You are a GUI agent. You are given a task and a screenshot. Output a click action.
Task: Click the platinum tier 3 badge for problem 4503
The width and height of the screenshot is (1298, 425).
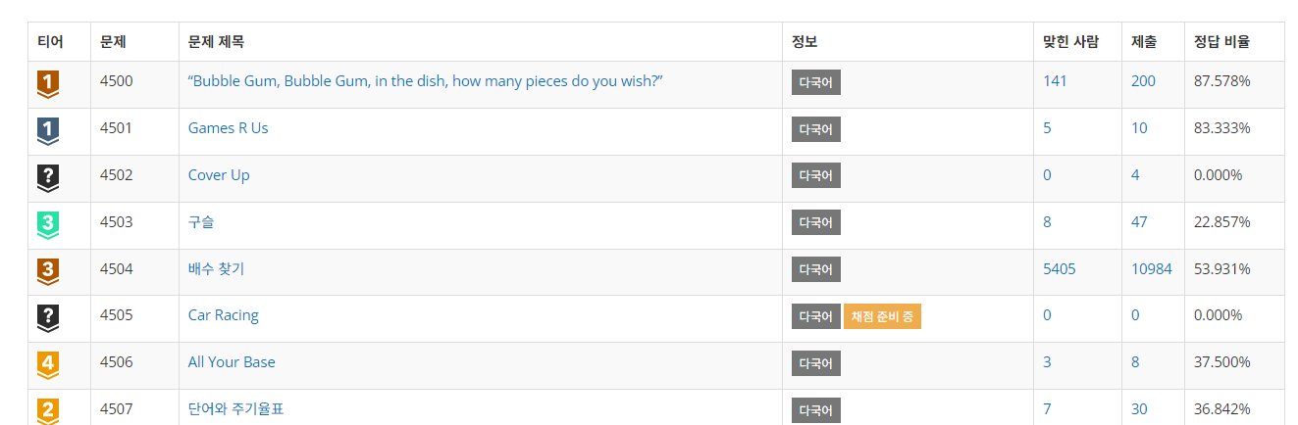click(x=48, y=224)
